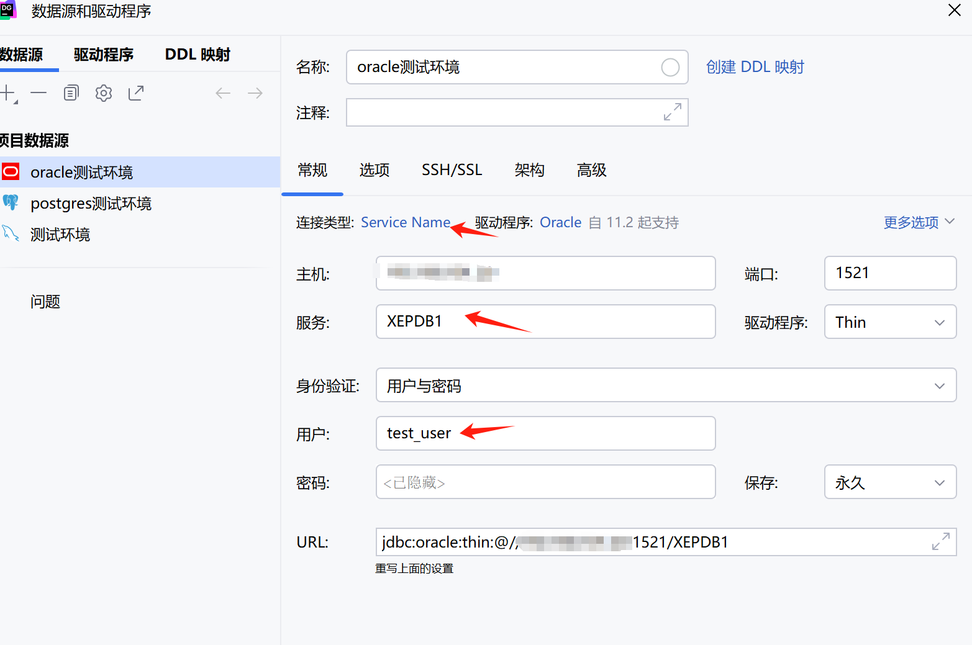Image resolution: width=972 pixels, height=645 pixels.
Task: Remove selected data source with minus icon
Action: tap(39, 93)
